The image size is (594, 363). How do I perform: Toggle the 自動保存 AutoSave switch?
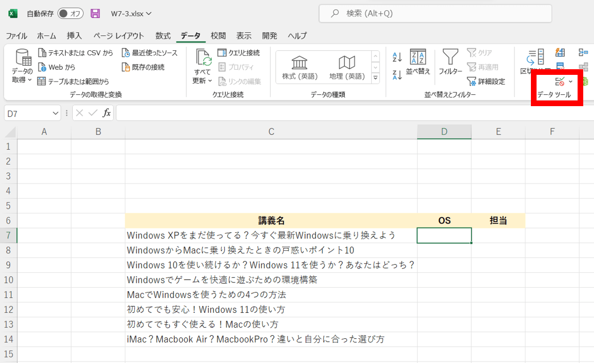point(70,14)
